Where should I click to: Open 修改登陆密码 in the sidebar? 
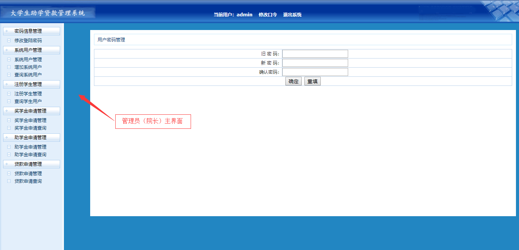coord(28,41)
